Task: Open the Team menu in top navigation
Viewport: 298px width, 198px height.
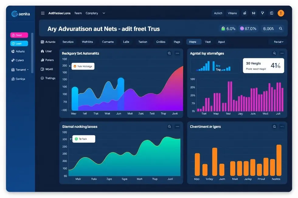Action: tap(78, 13)
